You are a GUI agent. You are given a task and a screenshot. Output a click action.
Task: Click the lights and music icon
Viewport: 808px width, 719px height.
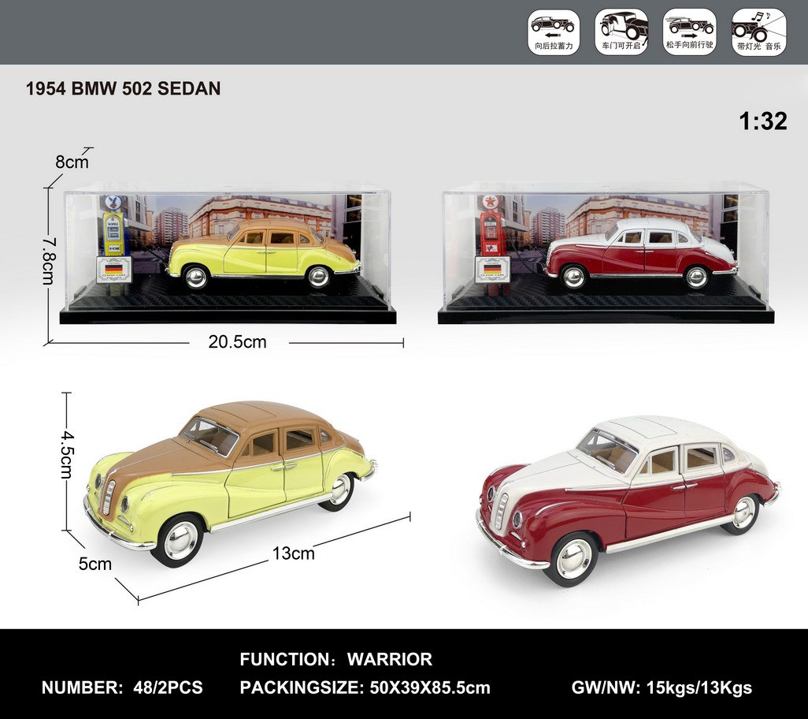(758, 32)
